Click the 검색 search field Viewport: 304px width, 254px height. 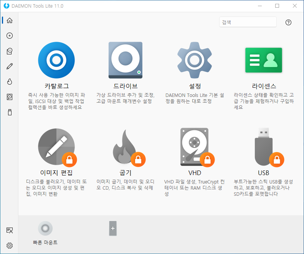pos(248,22)
